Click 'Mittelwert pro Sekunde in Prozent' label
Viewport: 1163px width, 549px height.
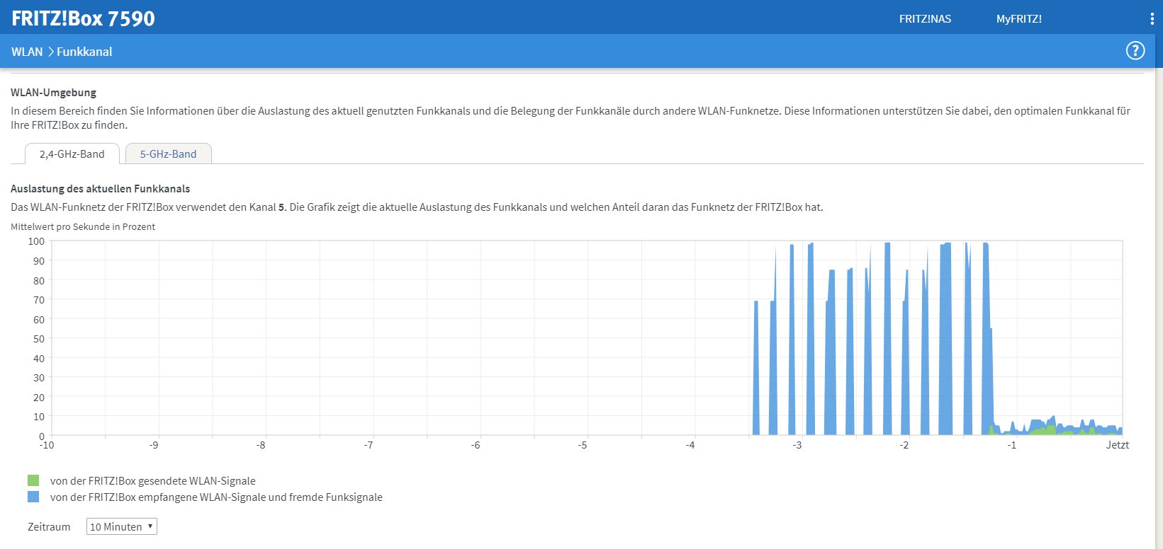click(83, 226)
